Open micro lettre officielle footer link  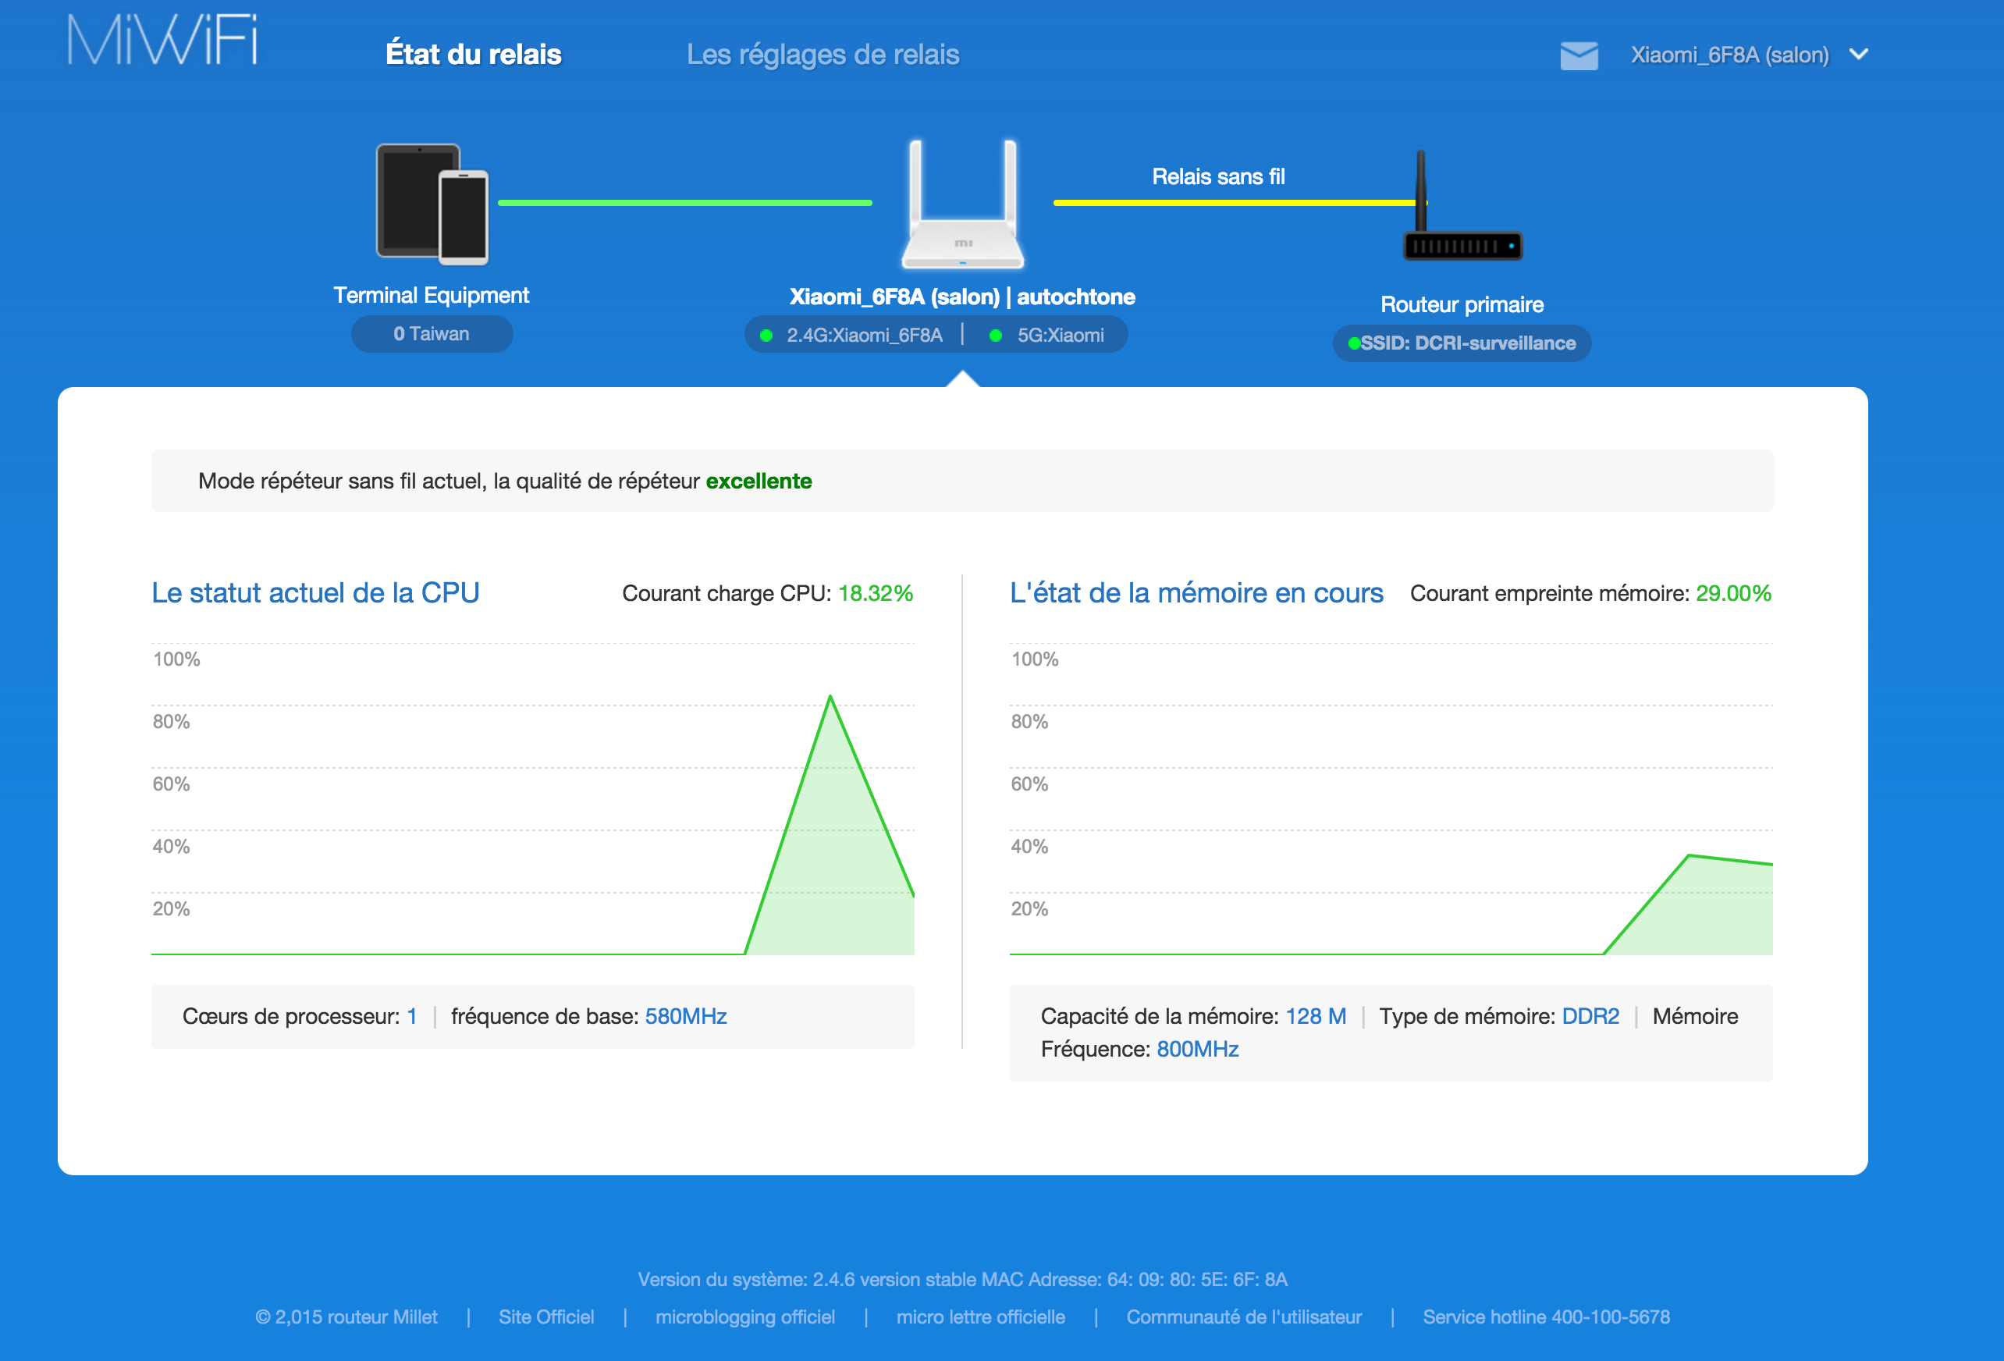[980, 1317]
